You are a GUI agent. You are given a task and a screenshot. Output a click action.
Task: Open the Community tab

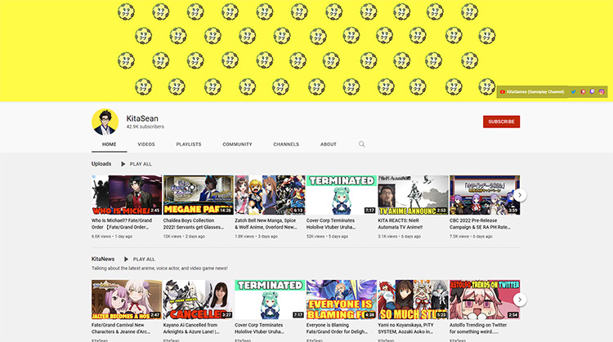pos(237,144)
